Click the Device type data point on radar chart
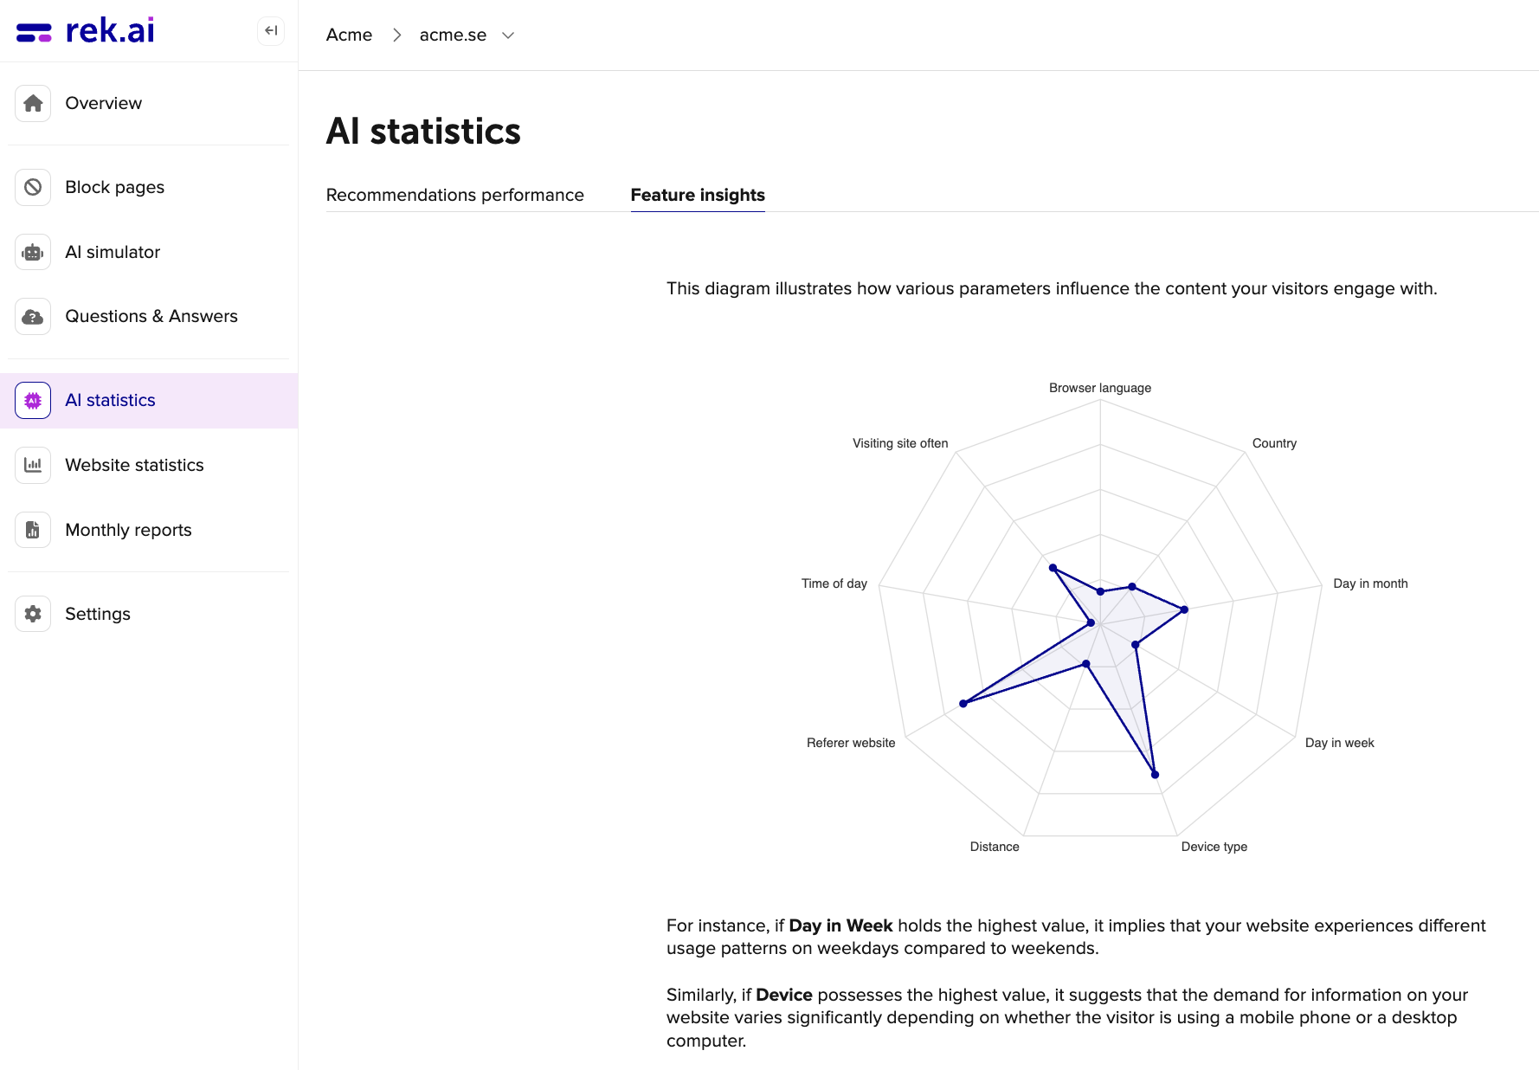Screen dimensions: 1539x1070 pyautogui.click(x=1155, y=775)
